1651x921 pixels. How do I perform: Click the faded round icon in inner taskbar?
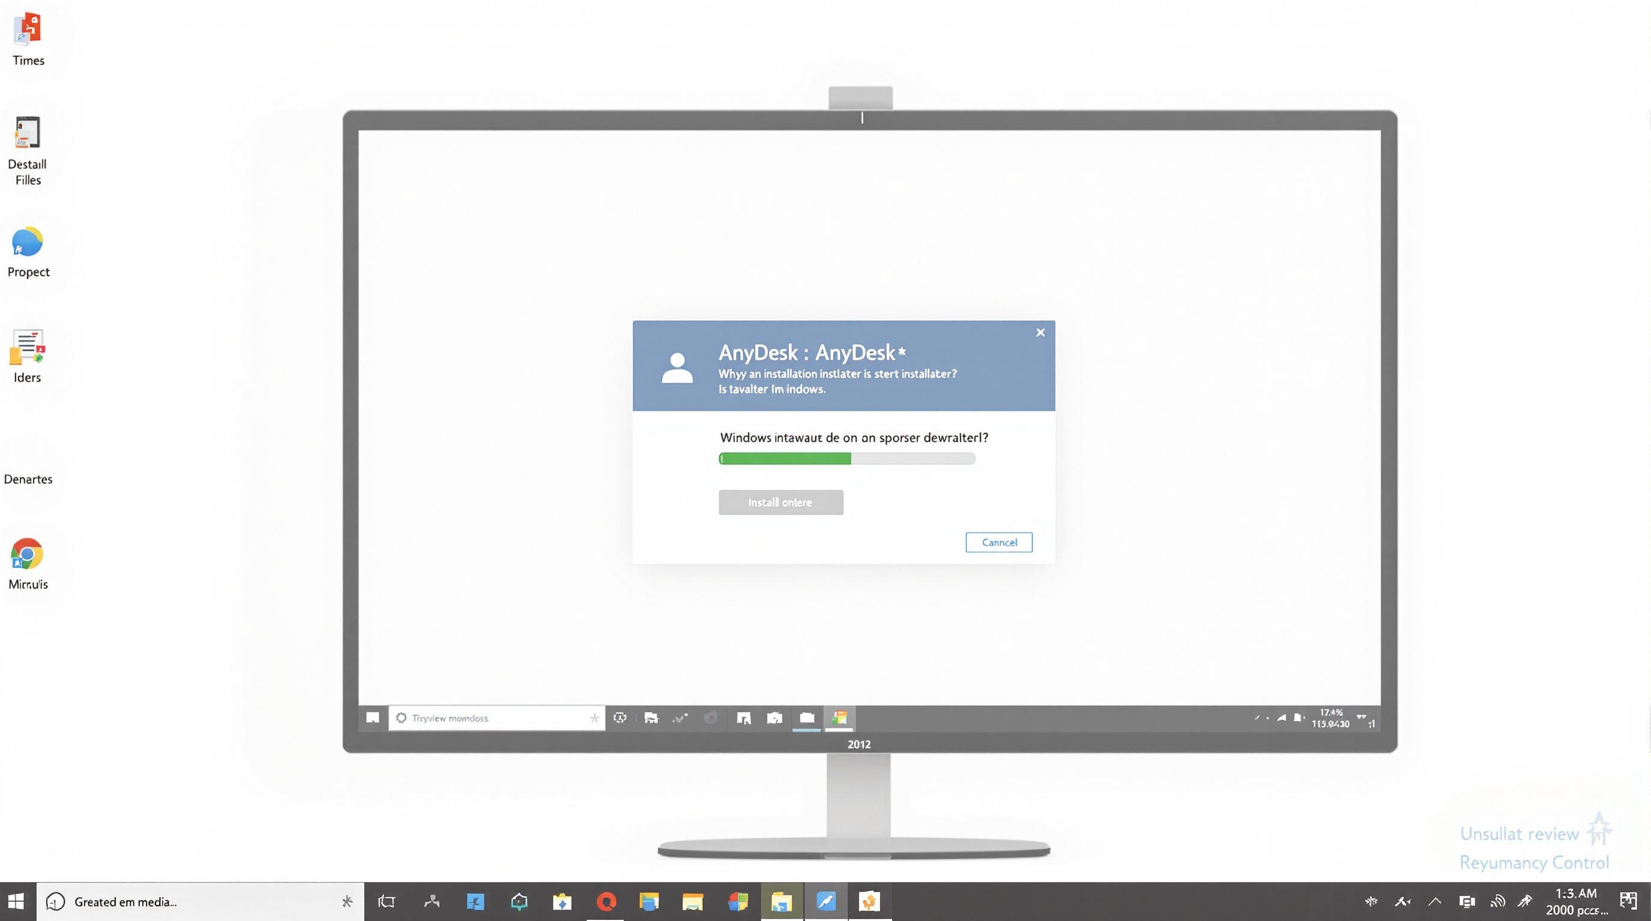click(x=710, y=718)
